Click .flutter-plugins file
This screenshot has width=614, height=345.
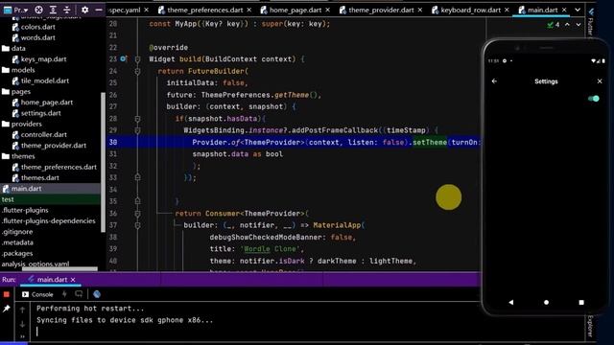(25, 210)
